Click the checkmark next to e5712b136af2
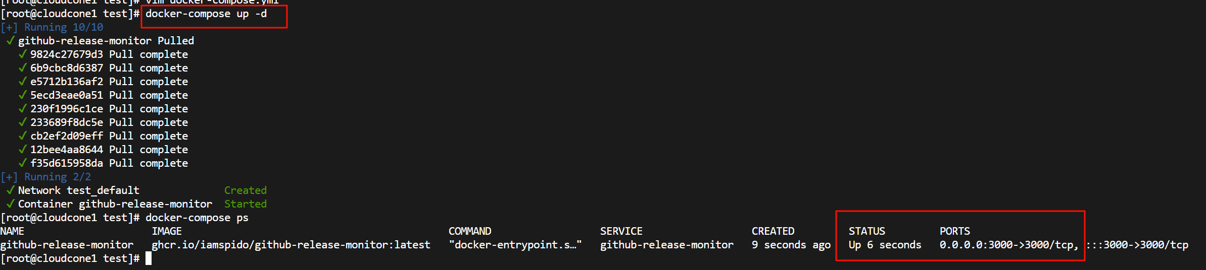This screenshot has width=1206, height=270. pyautogui.click(x=22, y=81)
